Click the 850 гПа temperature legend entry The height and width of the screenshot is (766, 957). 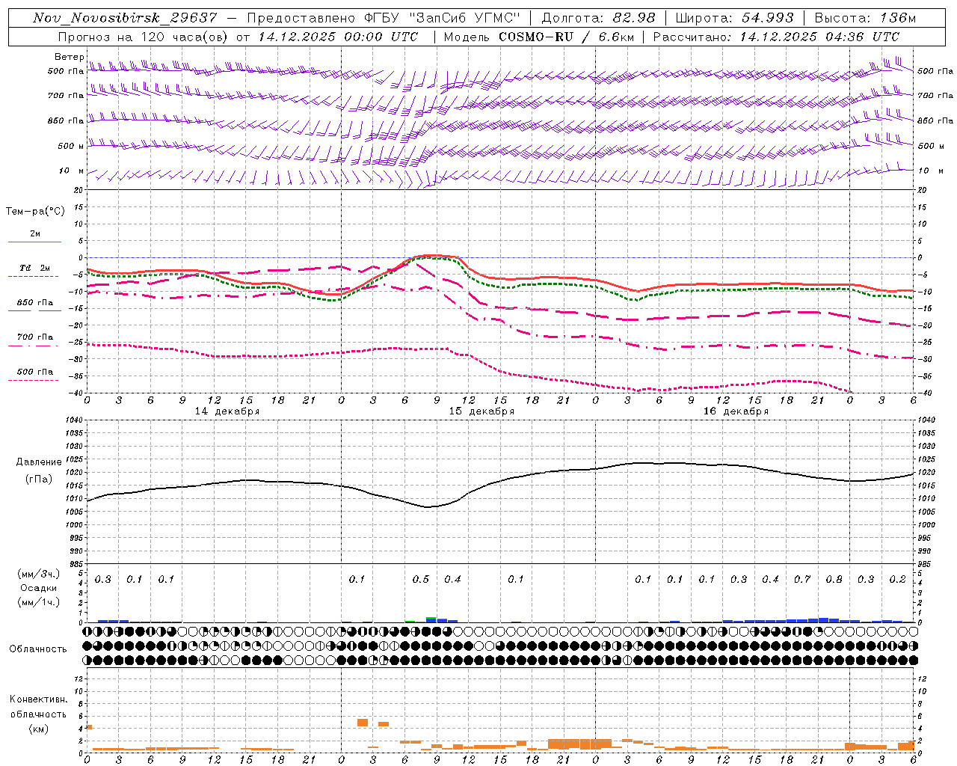34,303
